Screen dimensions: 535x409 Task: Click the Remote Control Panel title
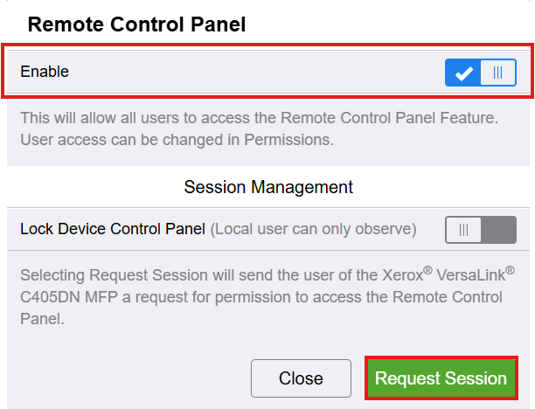click(136, 24)
